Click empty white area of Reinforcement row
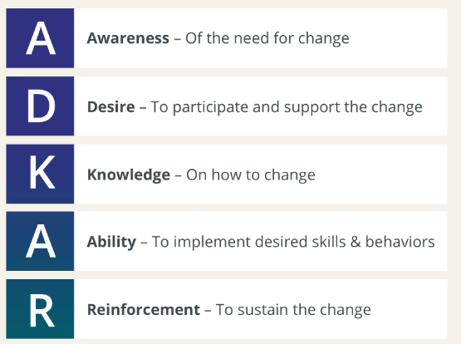 (x=410, y=309)
